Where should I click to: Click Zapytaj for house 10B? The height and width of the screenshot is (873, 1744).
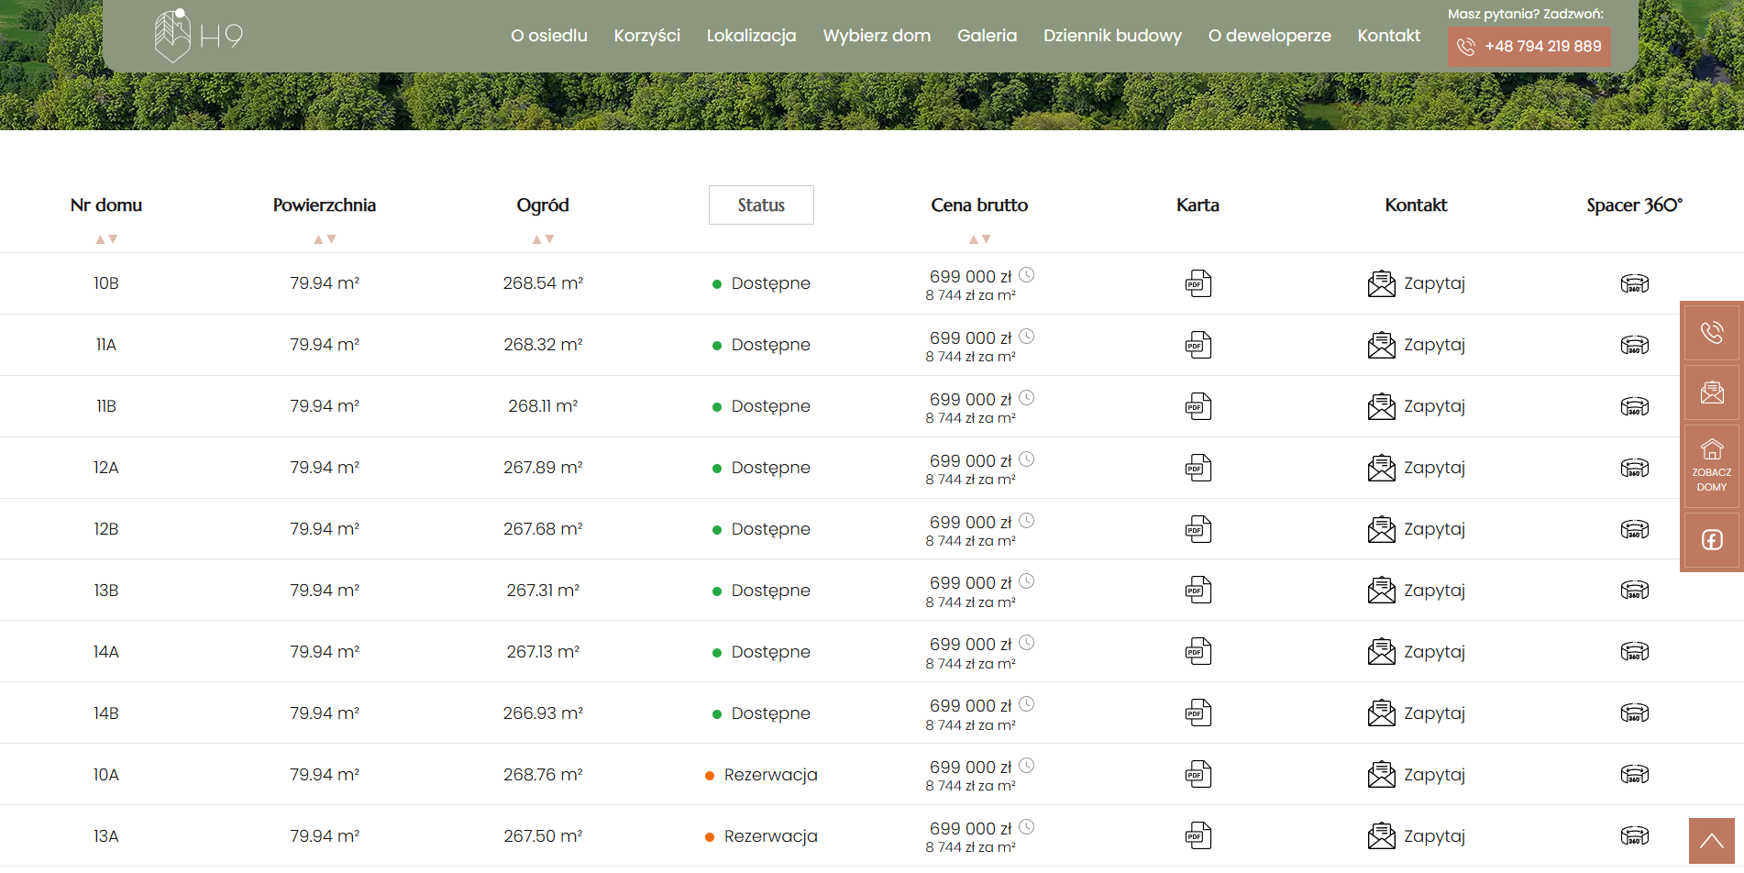[x=1416, y=283]
